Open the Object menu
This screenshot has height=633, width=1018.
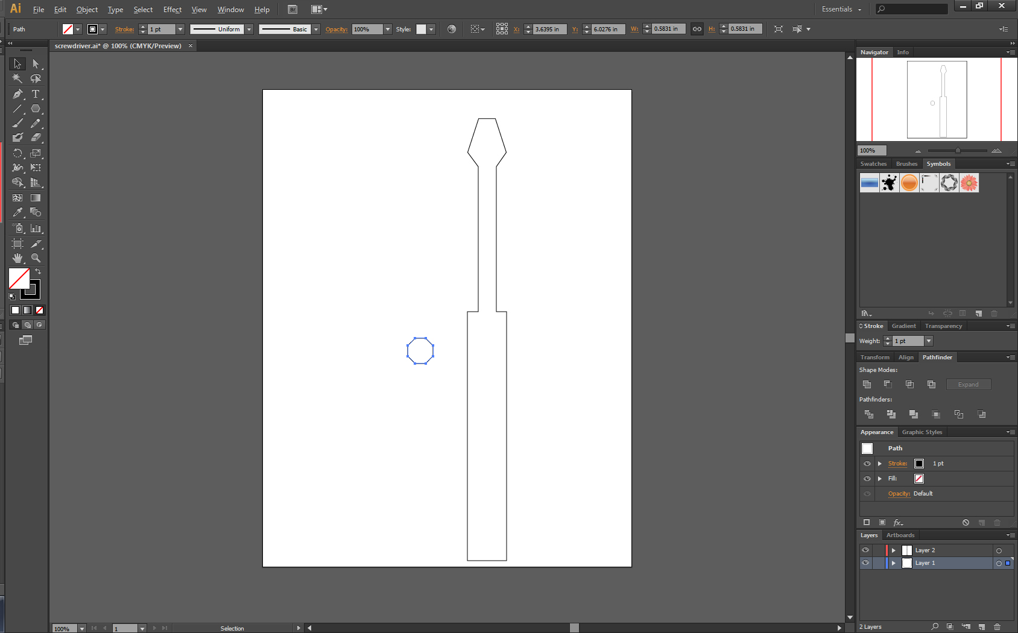pos(87,10)
